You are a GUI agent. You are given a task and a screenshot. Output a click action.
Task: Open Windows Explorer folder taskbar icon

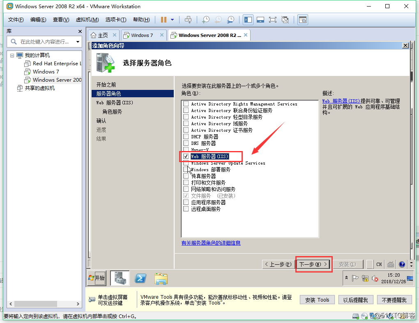coord(161,278)
